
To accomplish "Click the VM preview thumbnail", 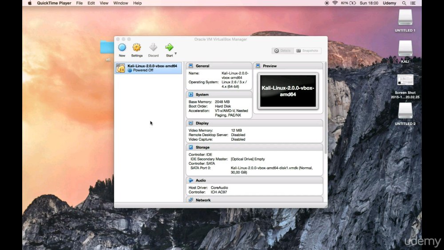I will tap(288, 91).
